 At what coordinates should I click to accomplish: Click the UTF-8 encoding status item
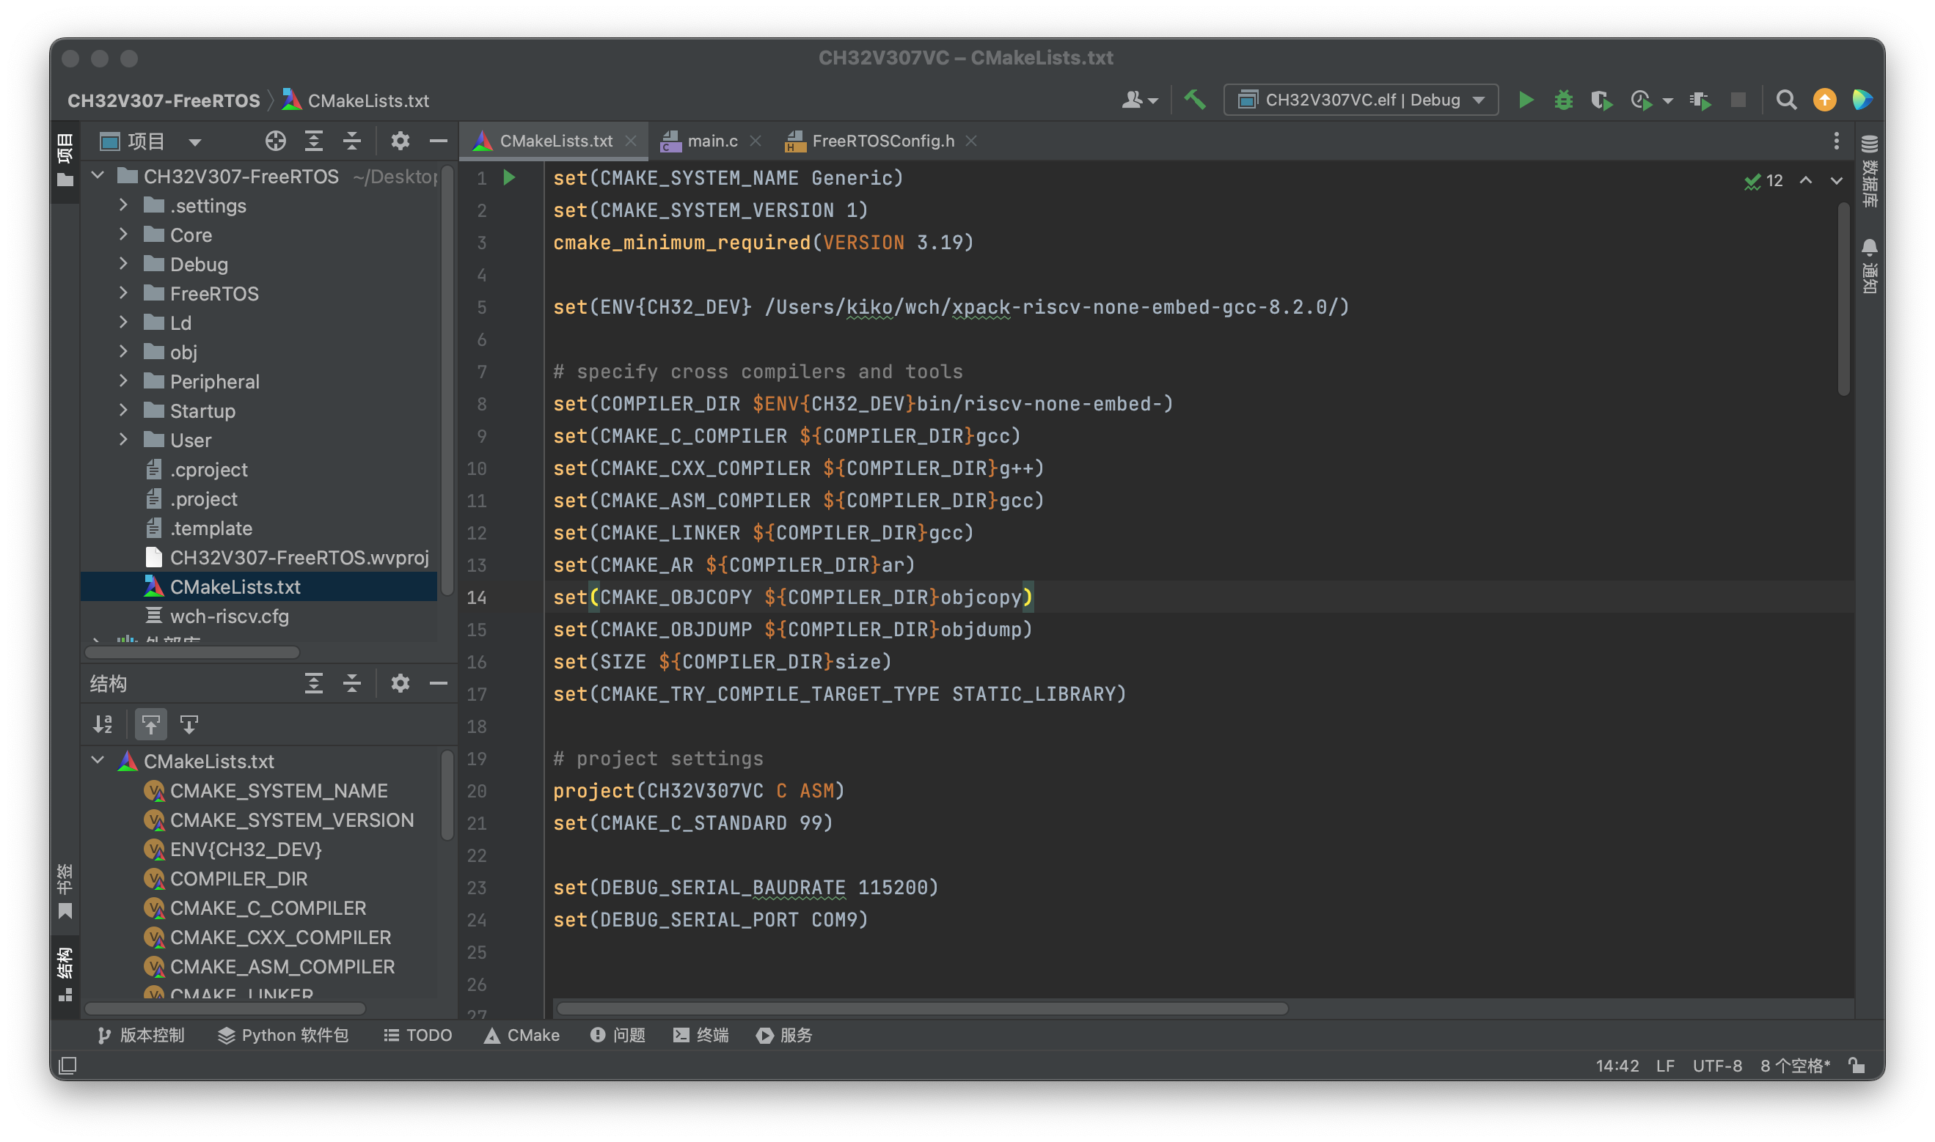[1716, 1066]
